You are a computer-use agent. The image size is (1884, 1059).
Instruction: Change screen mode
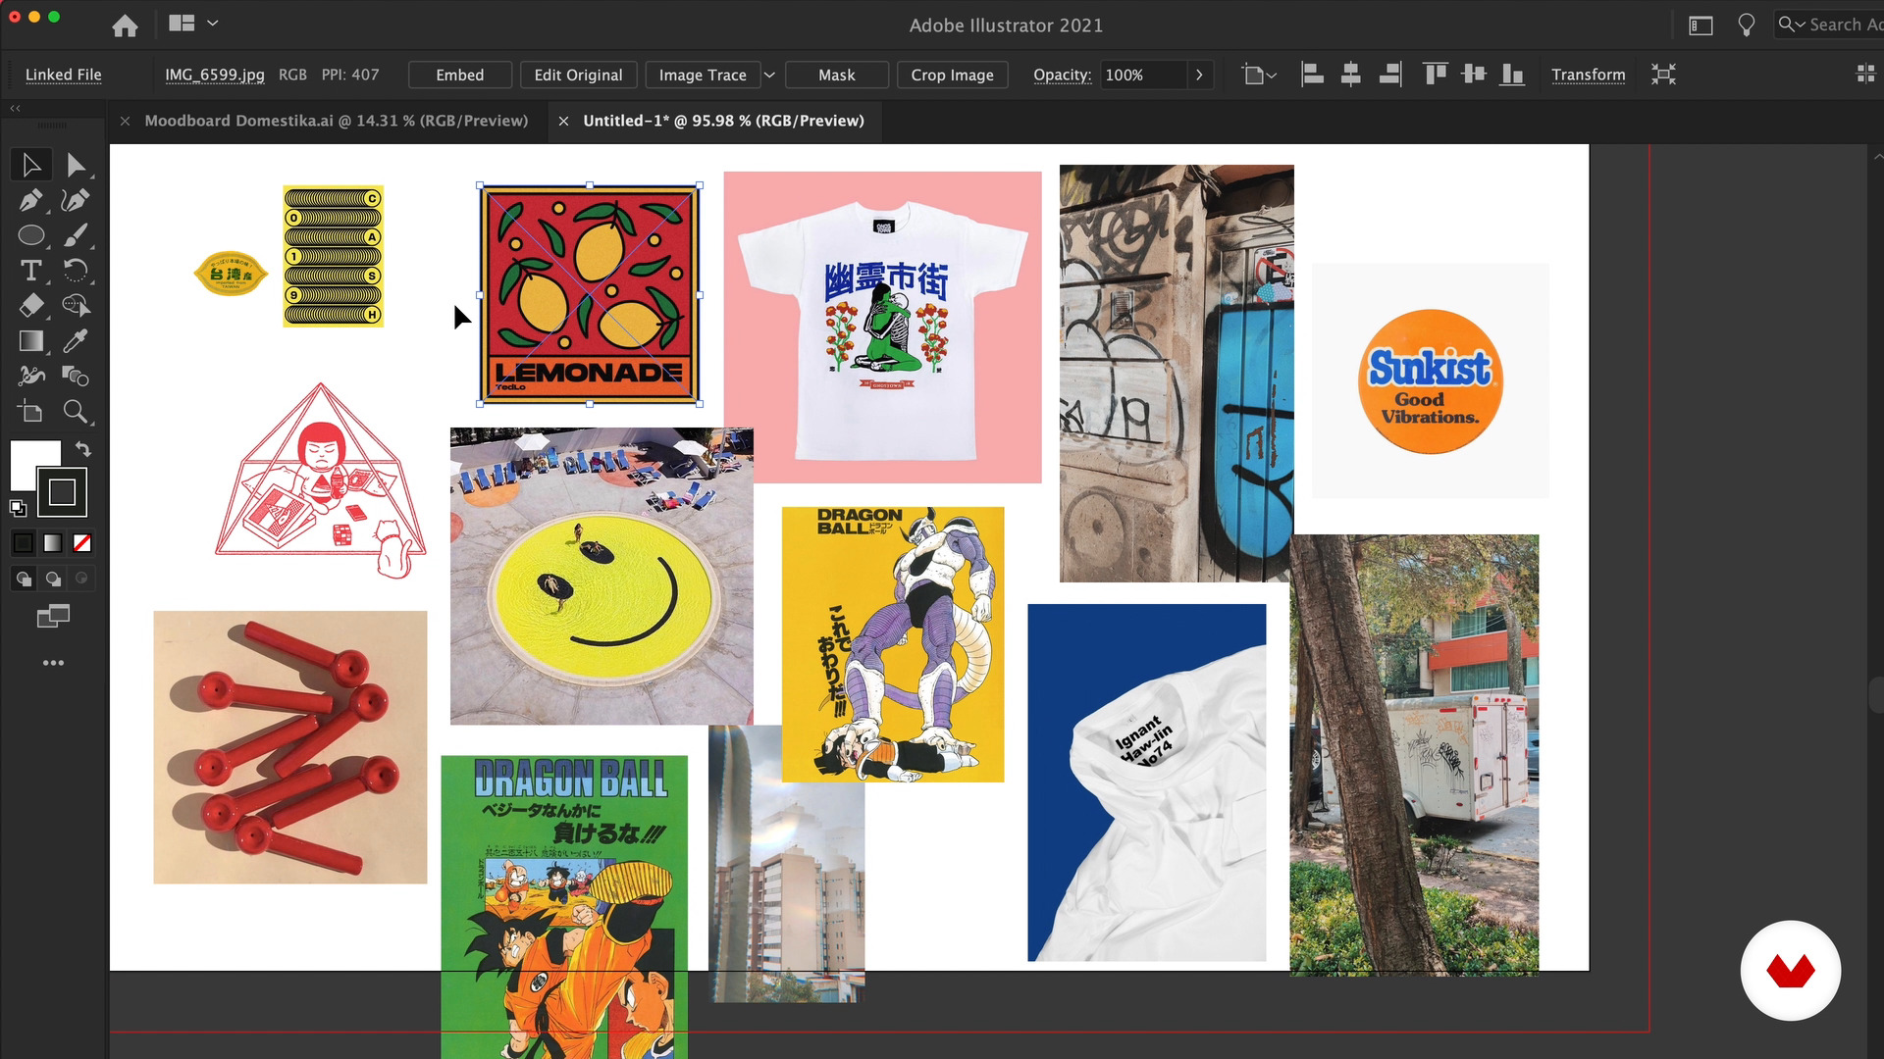tap(53, 616)
